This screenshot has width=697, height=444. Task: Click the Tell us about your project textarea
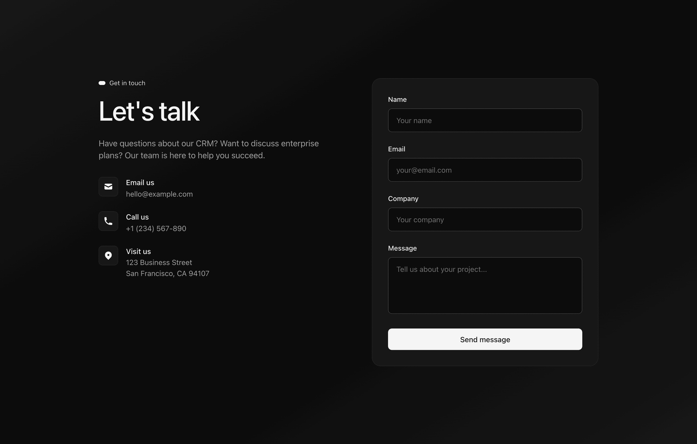[x=485, y=286]
